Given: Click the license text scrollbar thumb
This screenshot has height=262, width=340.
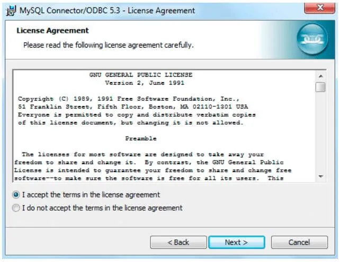Looking at the screenshot, I should pos(320,87).
